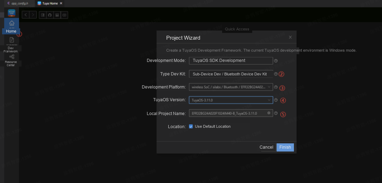Open the Home sidebar icon

pyautogui.click(x=12, y=23)
